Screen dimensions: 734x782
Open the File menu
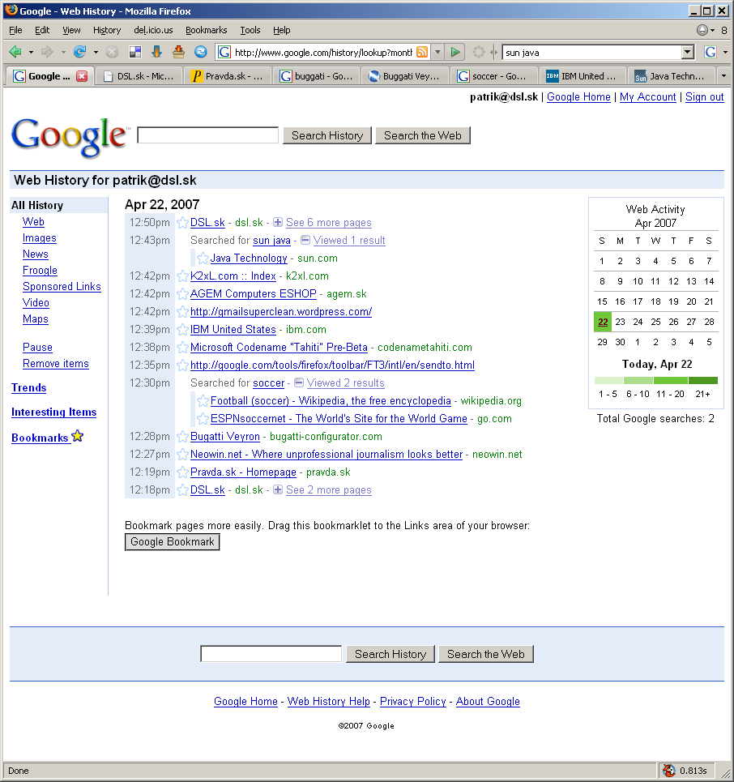pos(15,30)
